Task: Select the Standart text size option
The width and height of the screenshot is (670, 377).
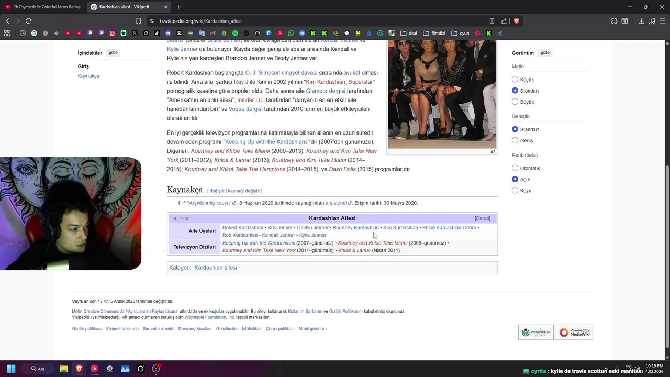Action: coord(515,91)
